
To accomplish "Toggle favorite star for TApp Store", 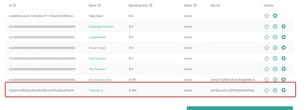I will pyautogui.click(x=267, y=16).
